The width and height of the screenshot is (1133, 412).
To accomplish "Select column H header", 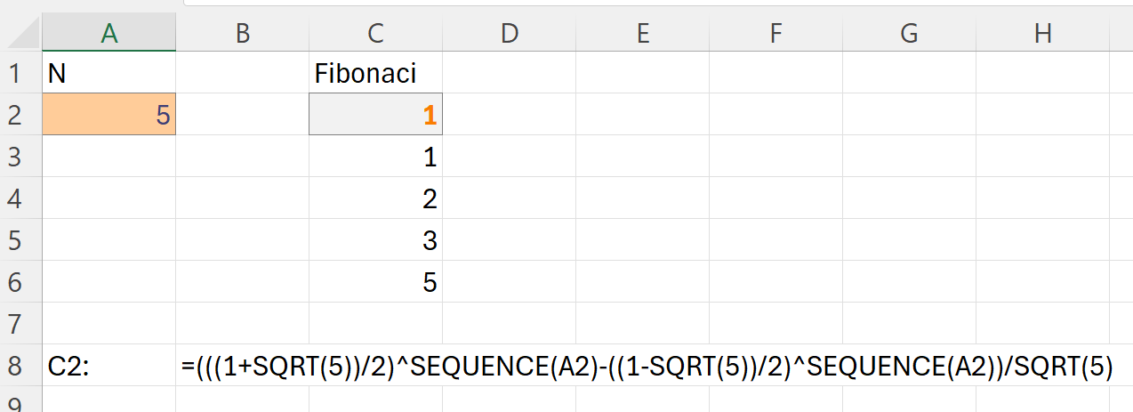I will (x=1042, y=33).
